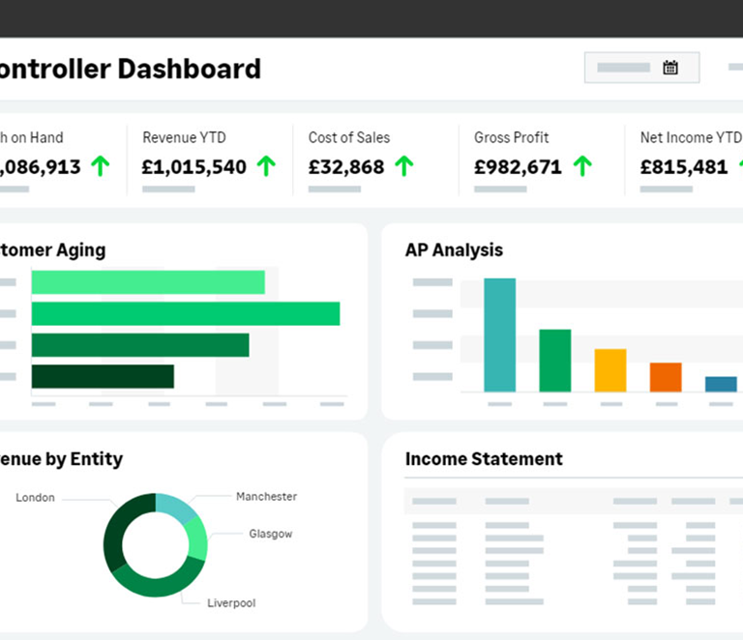Click the London donut label
This screenshot has height=640, width=743.
point(35,498)
